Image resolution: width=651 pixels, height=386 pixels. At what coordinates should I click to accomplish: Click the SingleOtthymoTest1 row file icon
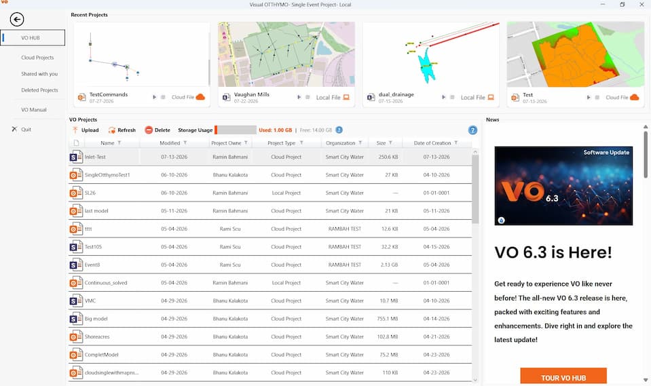point(76,175)
